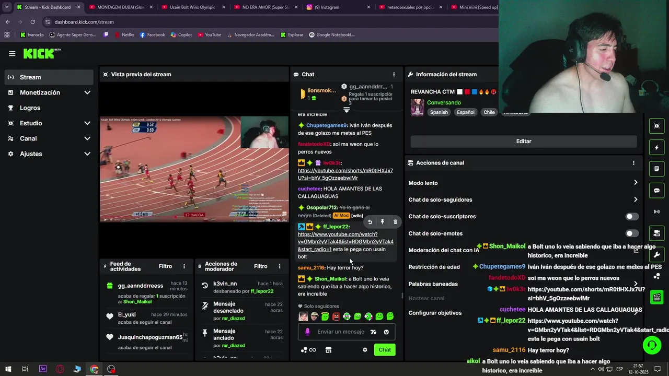Open the YouTube shorts link from Iw0k3r
669x376 pixels.
point(345,174)
